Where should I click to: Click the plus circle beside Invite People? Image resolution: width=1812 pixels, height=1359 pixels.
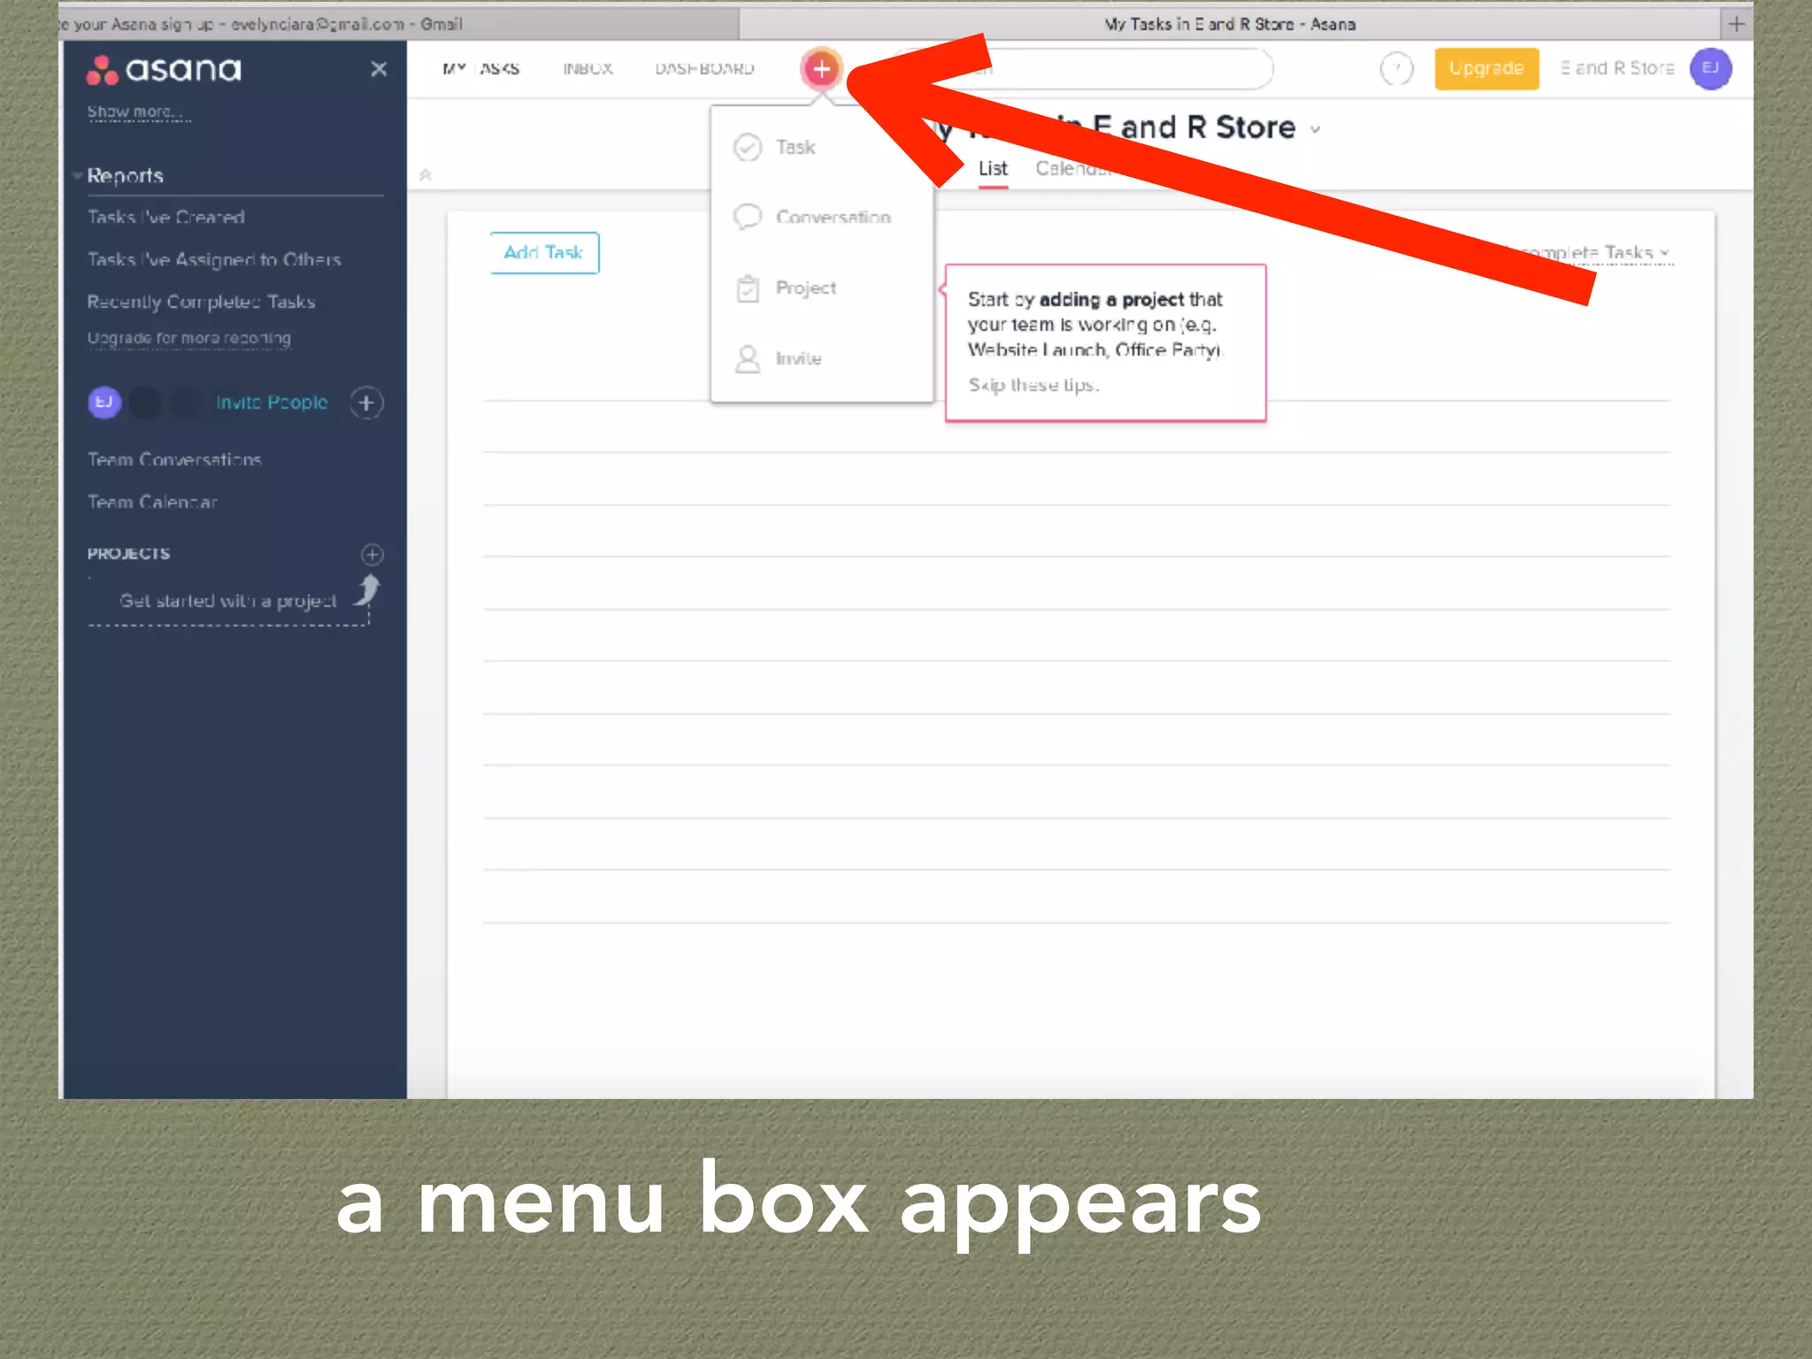366,403
